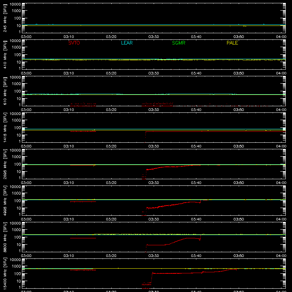The width and height of the screenshot is (292, 292).
Task: Click the 10 tick value on 8800 MHz axis
Action: click(x=19, y=245)
